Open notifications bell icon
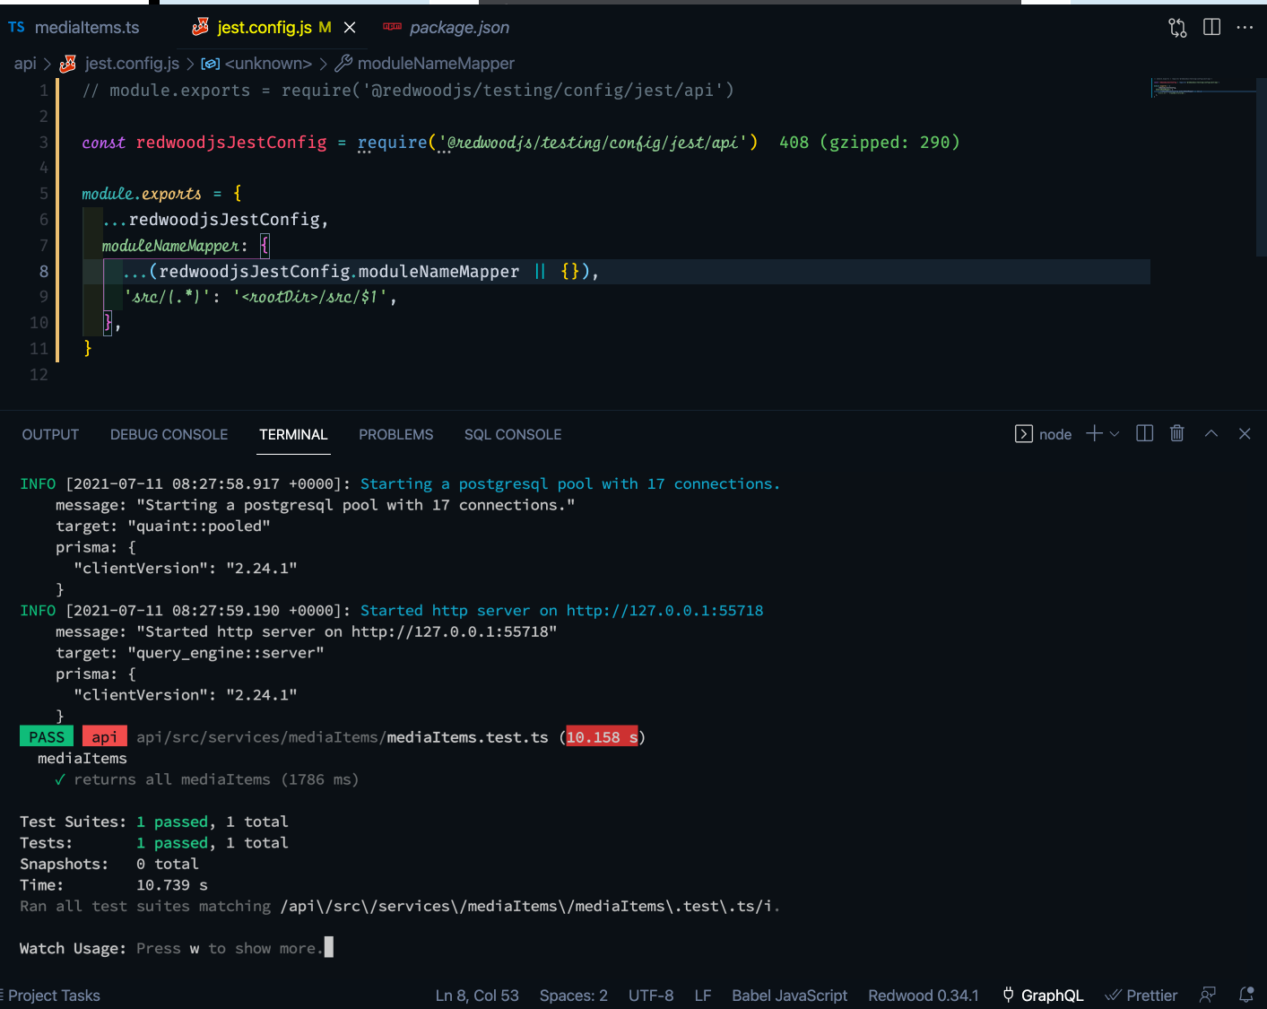Image resolution: width=1267 pixels, height=1009 pixels. tap(1246, 995)
